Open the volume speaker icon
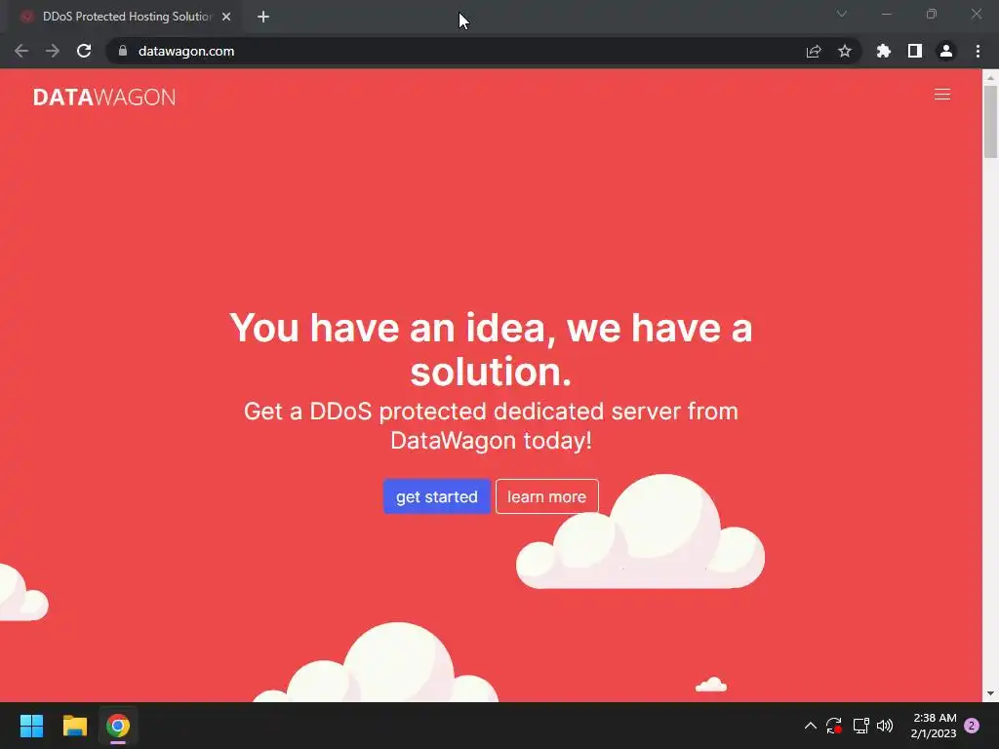Viewport: 999px width, 749px height. (885, 726)
